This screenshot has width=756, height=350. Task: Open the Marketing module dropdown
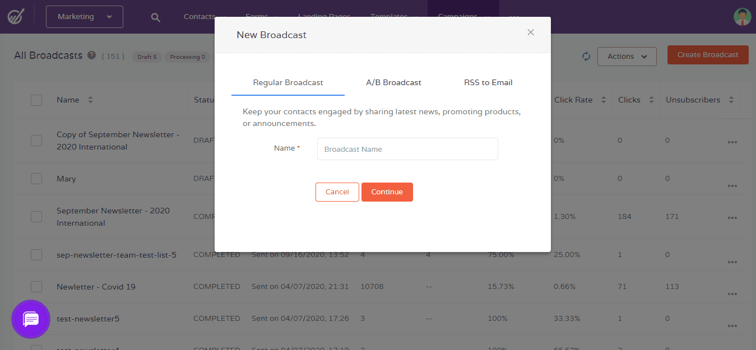point(84,17)
